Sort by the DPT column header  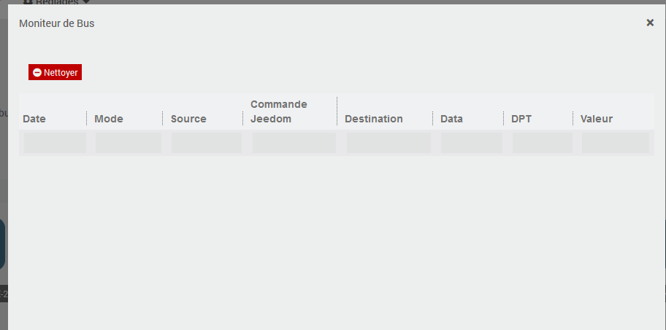pyautogui.click(x=521, y=119)
